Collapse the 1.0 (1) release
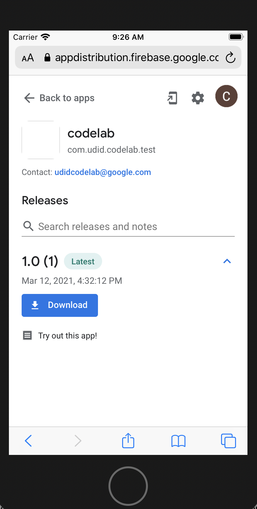Screen dimensions: 257x509 [227, 261]
